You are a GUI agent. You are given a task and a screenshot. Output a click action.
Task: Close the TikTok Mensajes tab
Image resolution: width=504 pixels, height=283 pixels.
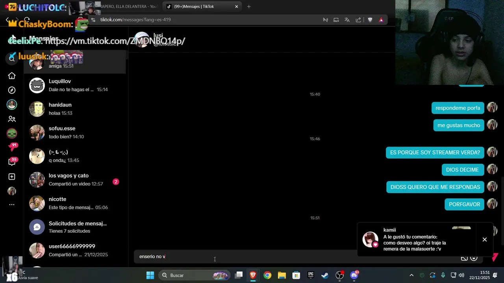[x=236, y=7]
